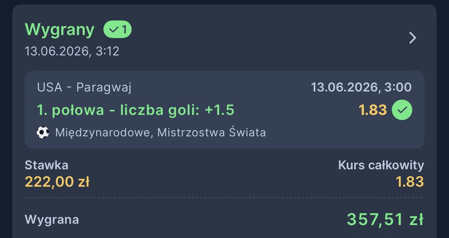The height and width of the screenshot is (238, 449).
Task: Click the dashed divider above Wygrana
Action: click(224, 197)
